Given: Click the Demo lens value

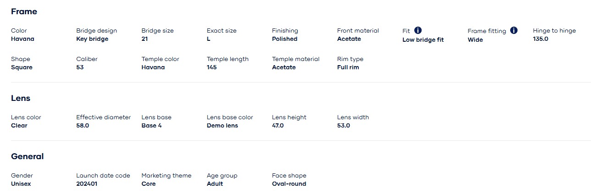Looking at the screenshot, I should pyautogui.click(x=223, y=126).
